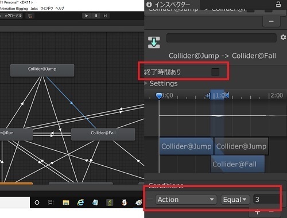
Task: Click the condition value field showing 3
Action: [x=266, y=200]
